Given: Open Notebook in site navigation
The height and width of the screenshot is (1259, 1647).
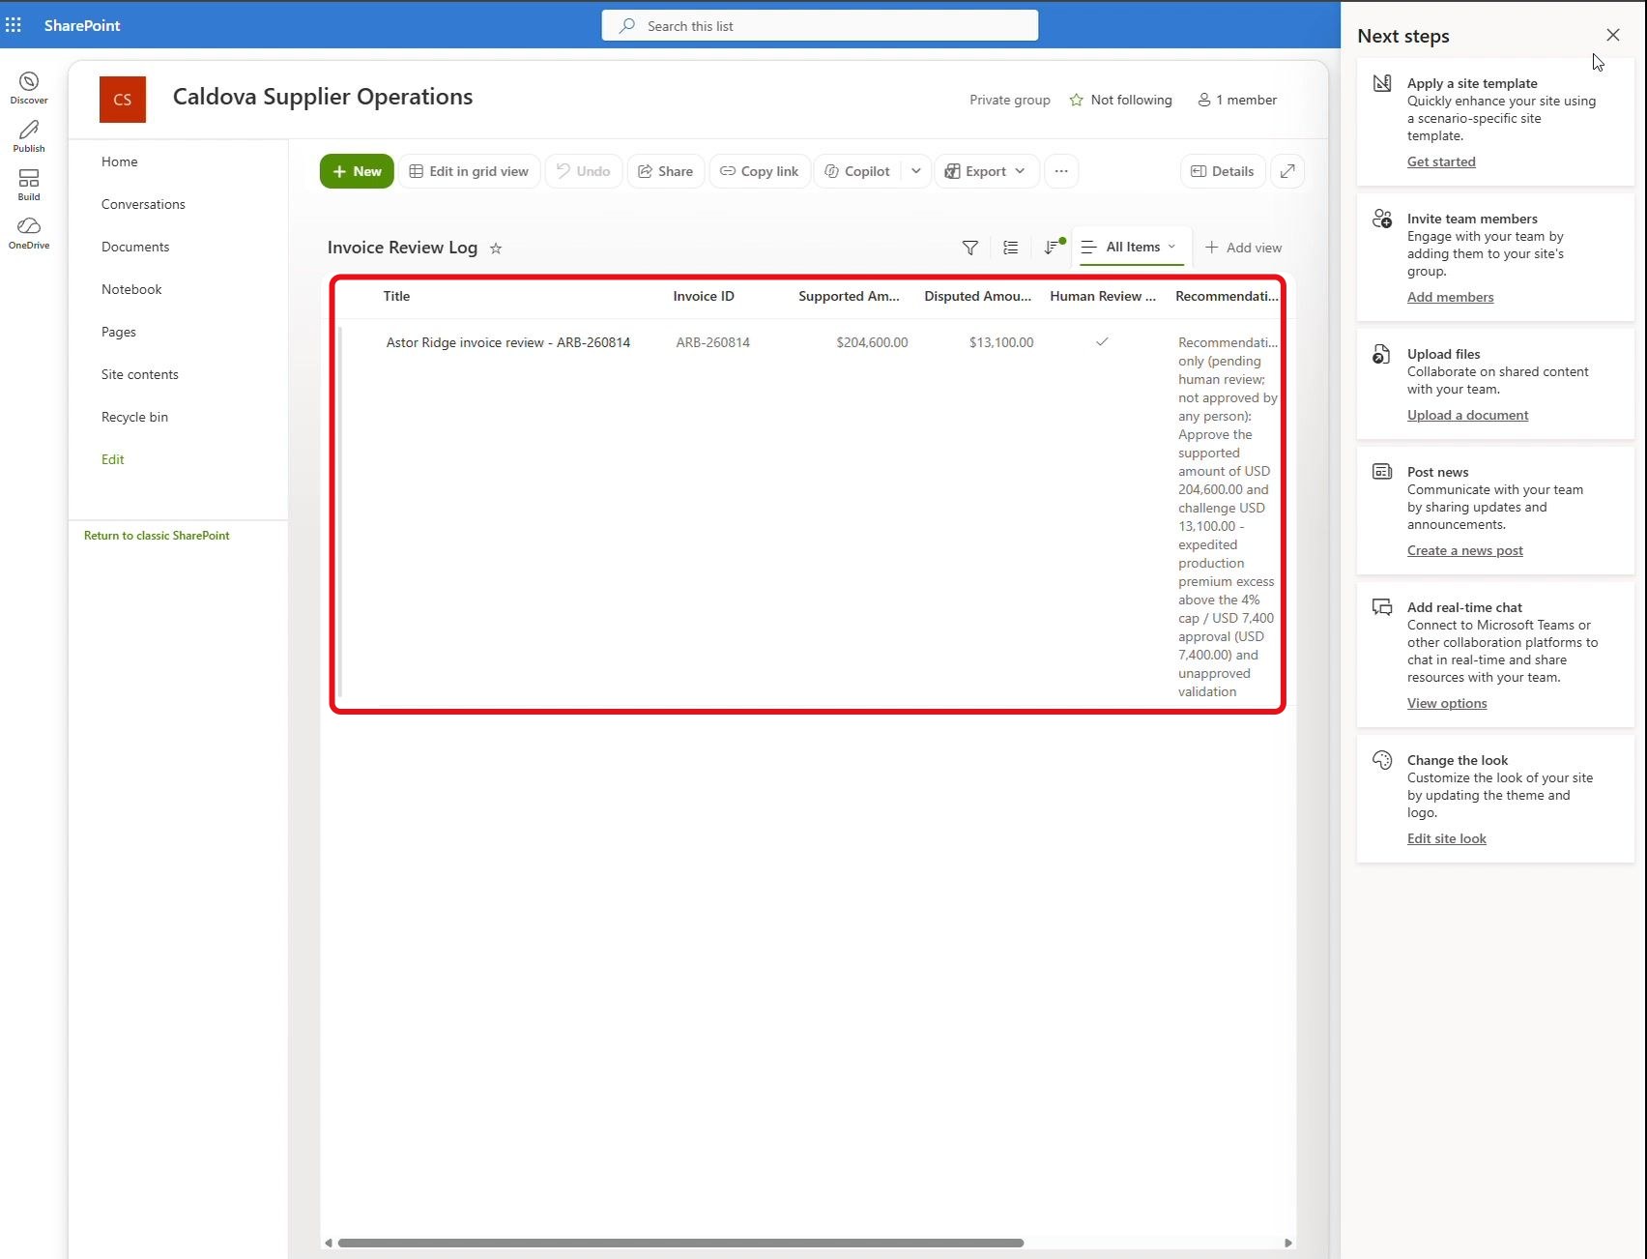Looking at the screenshot, I should 131,289.
